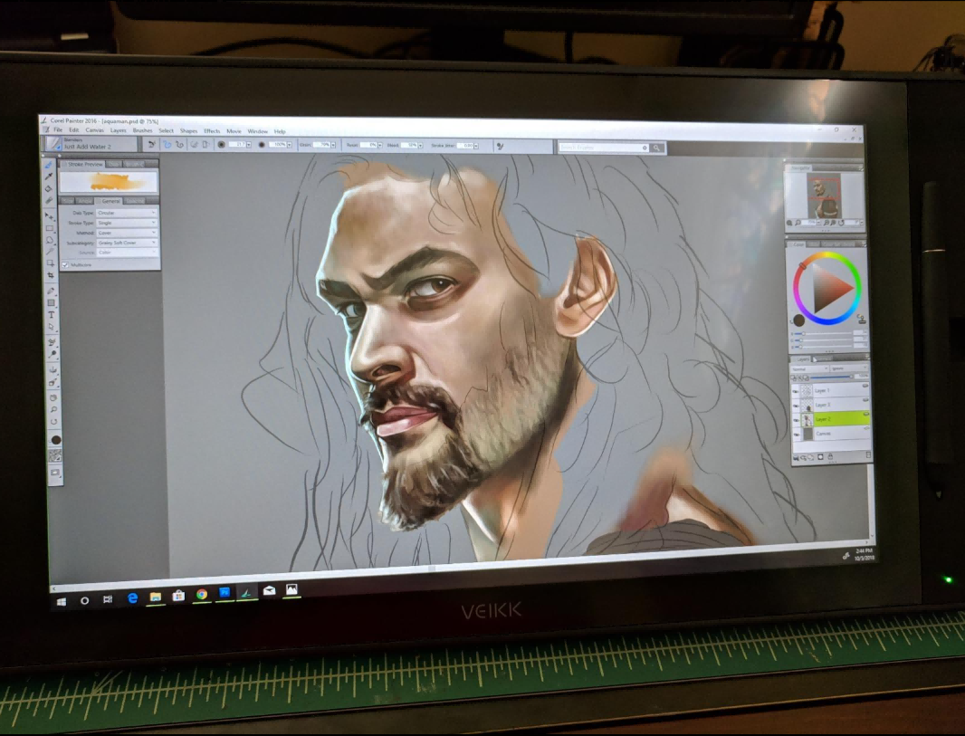
Task: Click inside the color wheel triangle
Action: (830, 290)
